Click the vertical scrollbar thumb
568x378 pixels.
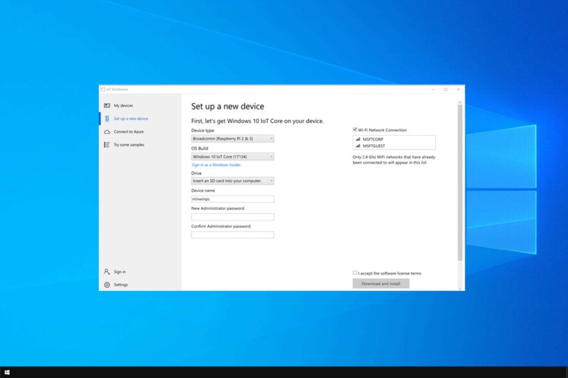pyautogui.click(x=460, y=183)
